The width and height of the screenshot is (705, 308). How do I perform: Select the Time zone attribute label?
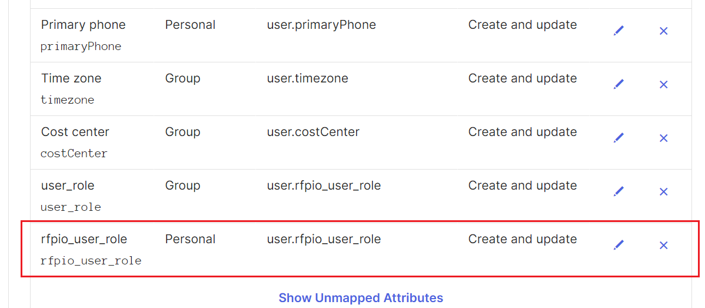click(x=71, y=78)
